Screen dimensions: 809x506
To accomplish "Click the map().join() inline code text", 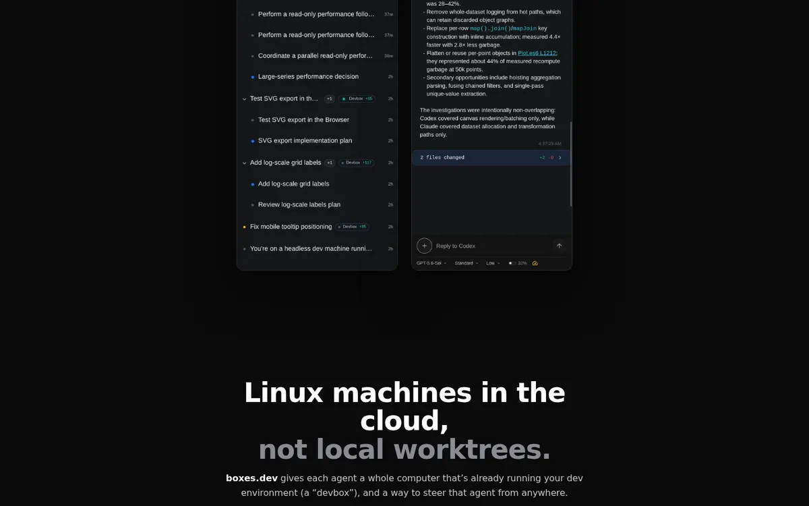I will point(490,28).
